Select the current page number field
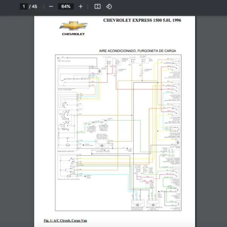 coord(24,6)
